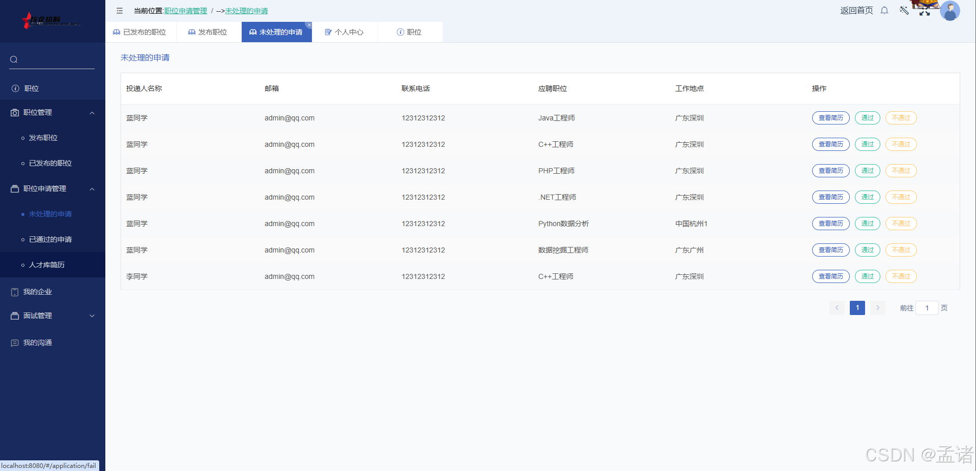Collapse sidebar using the hamburger menu icon
Screen dimensions: 976x471
click(120, 11)
